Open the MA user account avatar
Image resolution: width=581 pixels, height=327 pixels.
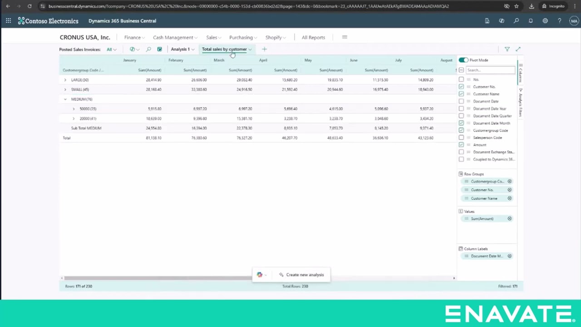(574, 21)
